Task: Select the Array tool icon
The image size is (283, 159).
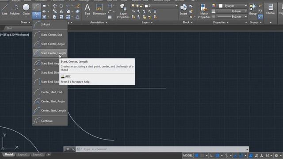Action: [x=68, y=17]
